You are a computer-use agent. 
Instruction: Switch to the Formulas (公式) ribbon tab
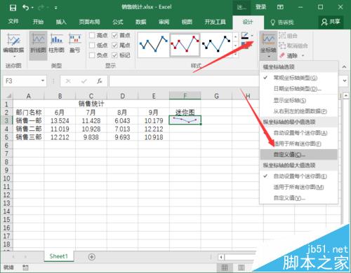[118, 22]
